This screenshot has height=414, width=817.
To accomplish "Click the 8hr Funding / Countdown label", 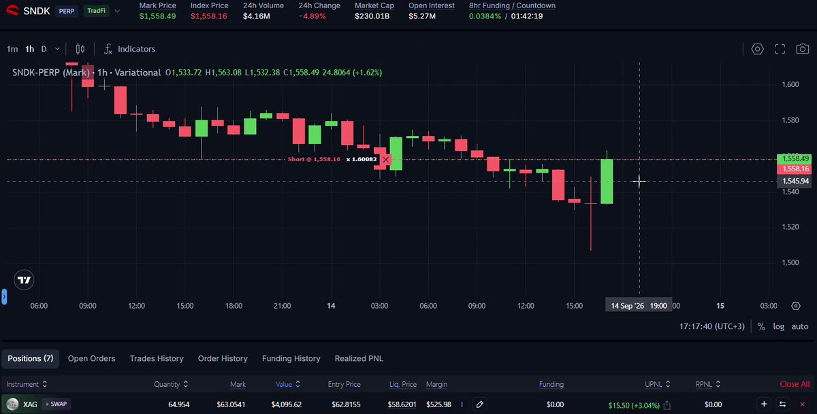I will pos(512,5).
